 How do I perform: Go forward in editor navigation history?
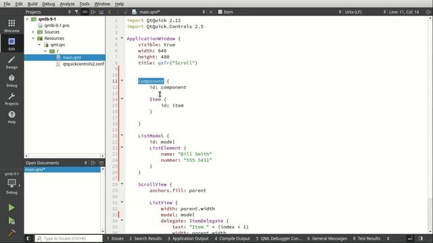click(118, 12)
